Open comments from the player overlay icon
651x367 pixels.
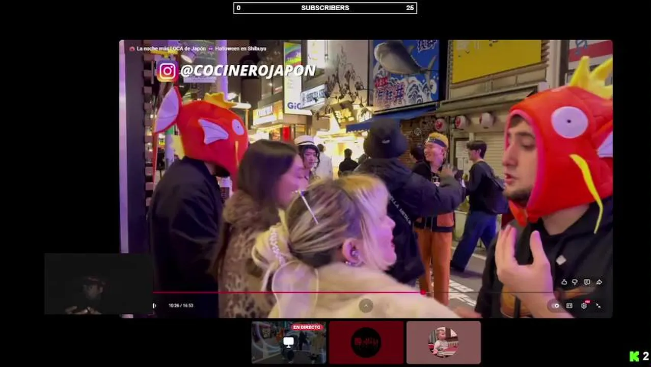point(587,282)
